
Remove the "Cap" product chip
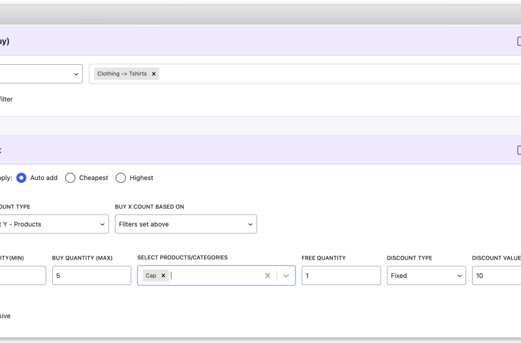tap(163, 275)
